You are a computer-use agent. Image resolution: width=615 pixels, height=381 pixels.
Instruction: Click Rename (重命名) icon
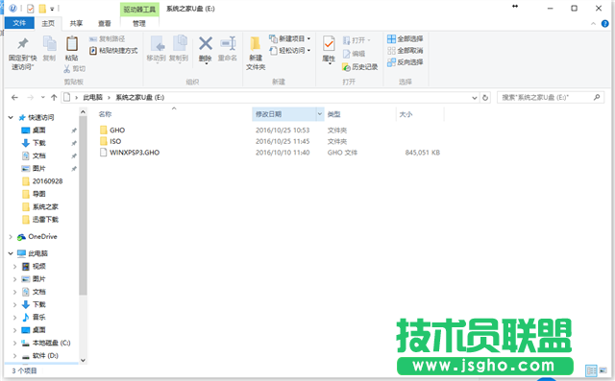[228, 43]
